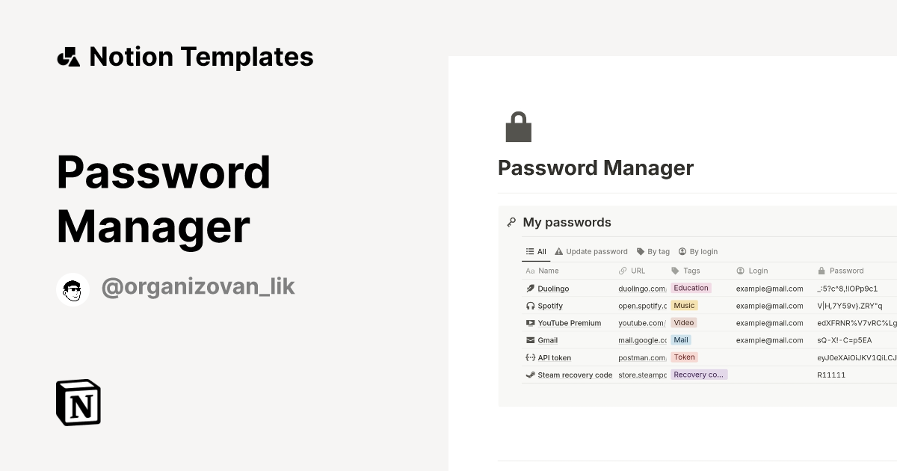The height and width of the screenshot is (471, 897).
Task: Select the All tab in the passwords table
Action: (535, 251)
